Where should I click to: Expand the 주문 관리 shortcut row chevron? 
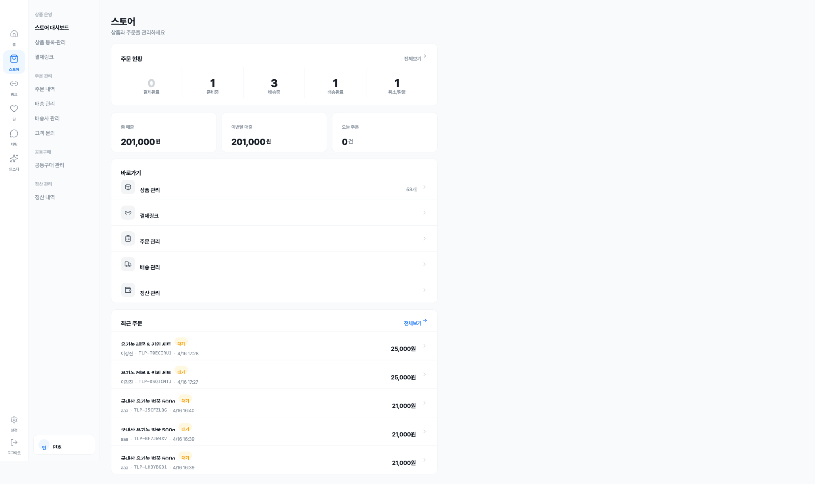(424, 238)
